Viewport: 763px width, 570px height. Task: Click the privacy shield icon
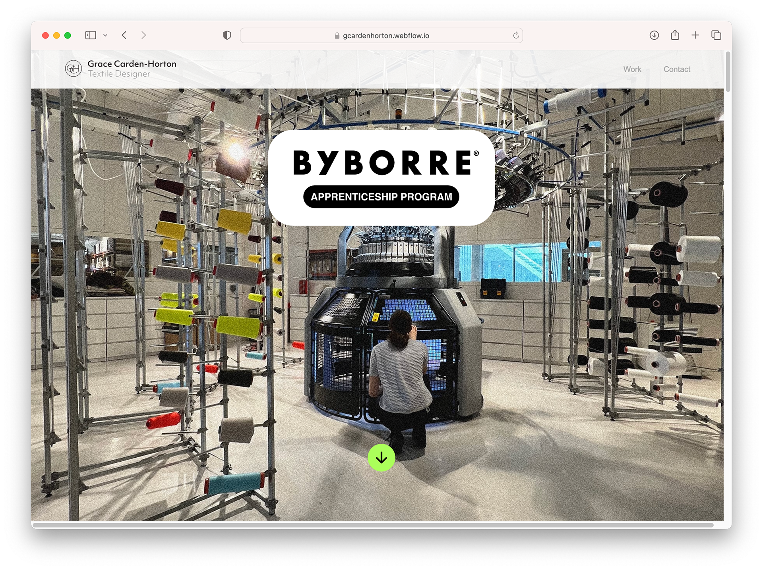227,35
